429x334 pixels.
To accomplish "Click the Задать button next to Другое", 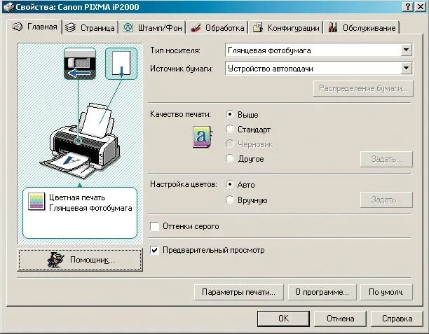I will pyautogui.click(x=386, y=159).
